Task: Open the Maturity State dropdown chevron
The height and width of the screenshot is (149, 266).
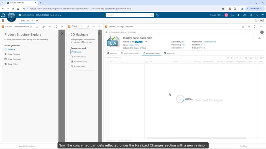Action: point(146,42)
